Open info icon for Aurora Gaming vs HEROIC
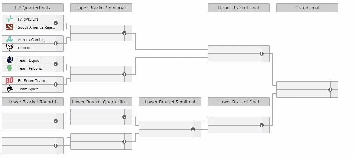The width and height of the screenshot is (355, 158). [56, 43]
